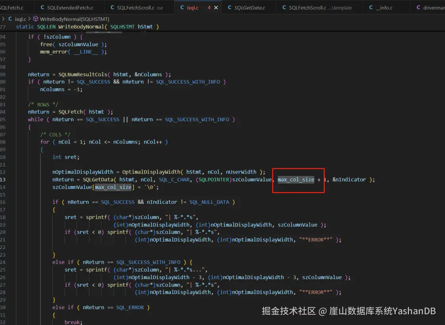Click the mem_error( __LINE__ ) call
445x325 pixels.
74,52
